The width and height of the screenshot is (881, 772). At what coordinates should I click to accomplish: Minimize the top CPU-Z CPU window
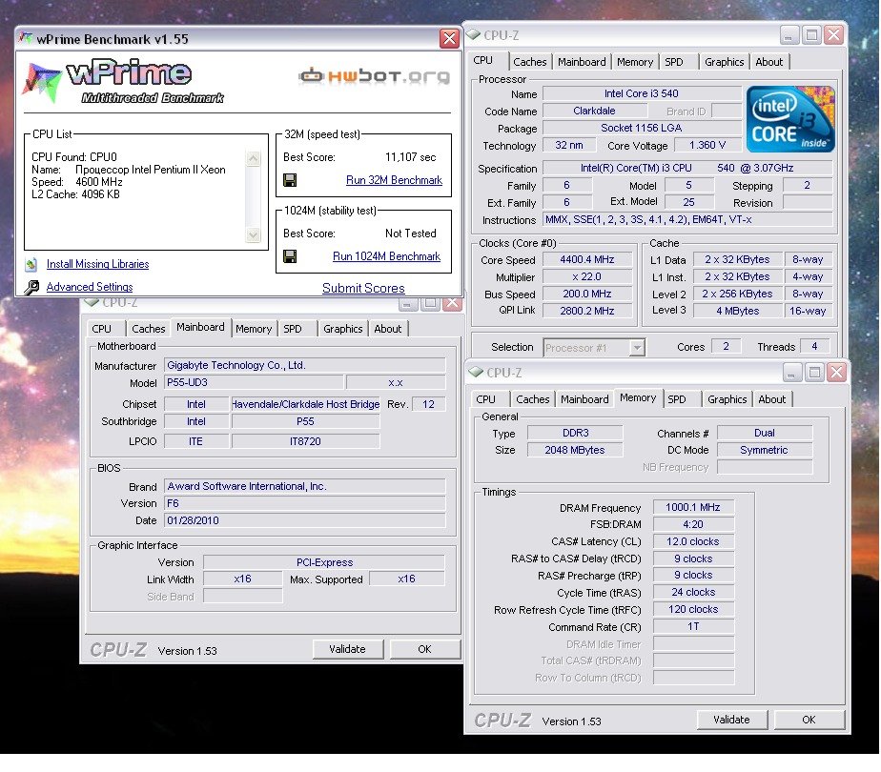tap(789, 35)
